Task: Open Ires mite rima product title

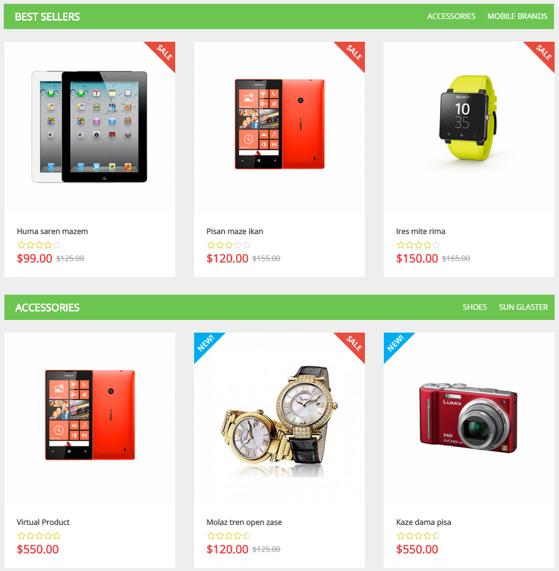Action: (x=421, y=231)
